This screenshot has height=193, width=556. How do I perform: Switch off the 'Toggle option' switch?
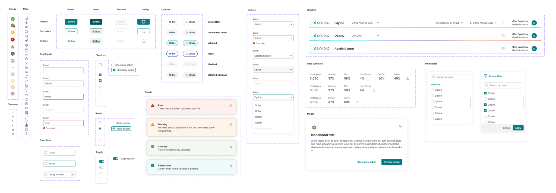(115, 159)
